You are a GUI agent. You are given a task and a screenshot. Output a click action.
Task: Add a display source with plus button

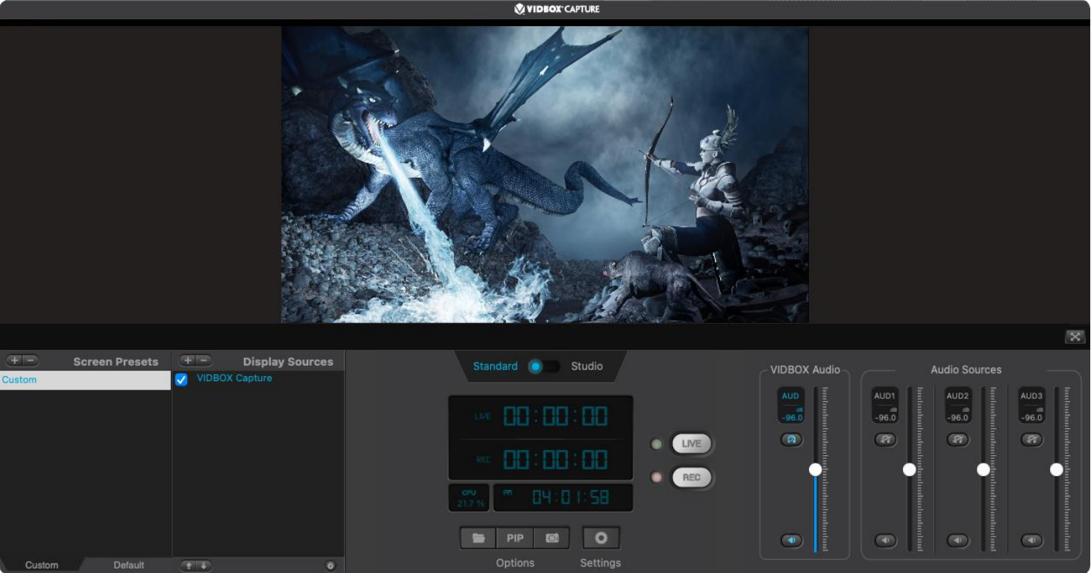[x=187, y=360]
